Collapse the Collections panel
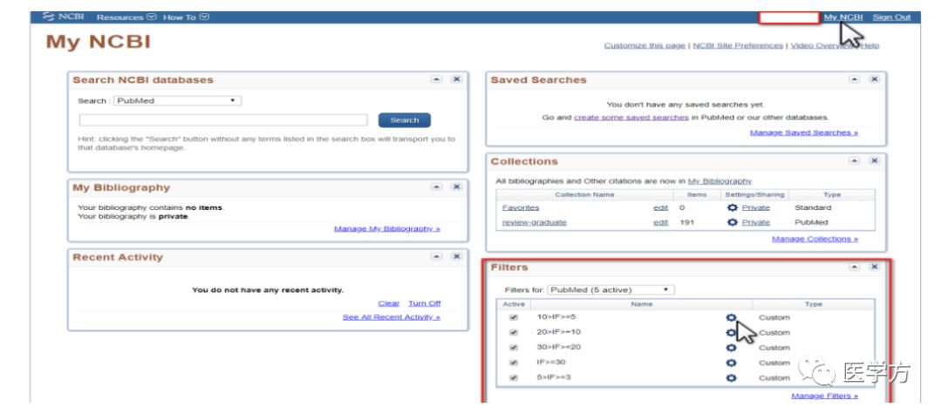The width and height of the screenshot is (942, 414). click(x=854, y=160)
